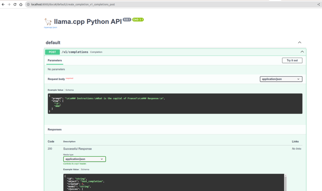Click the Description column header

click(69, 142)
